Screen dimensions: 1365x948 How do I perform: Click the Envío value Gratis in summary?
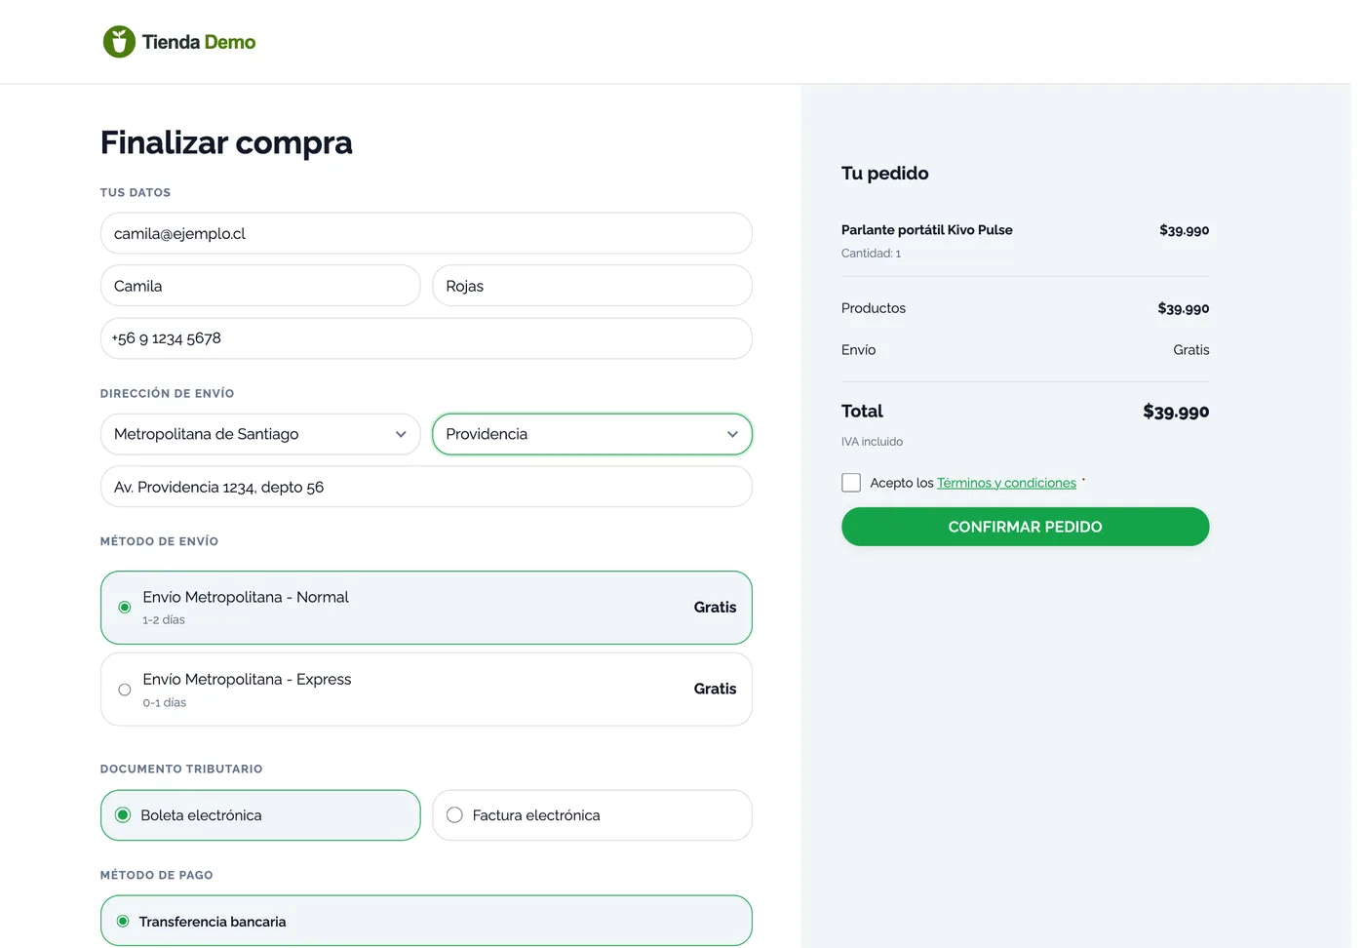click(1190, 350)
